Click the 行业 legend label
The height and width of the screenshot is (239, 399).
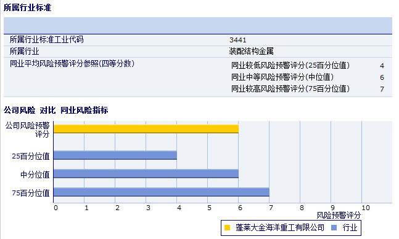point(350,227)
